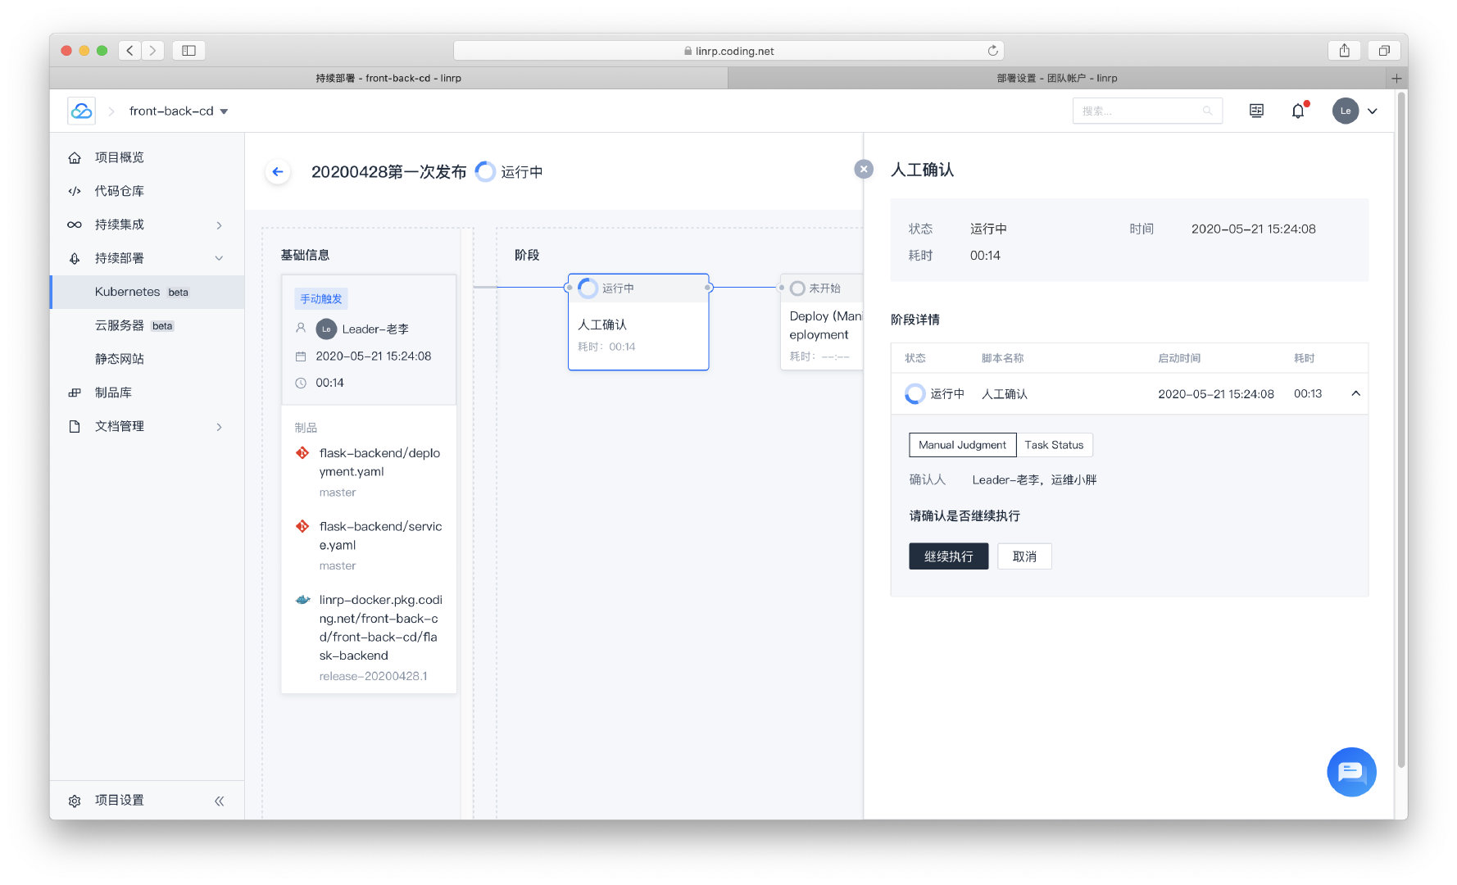1457x885 pixels.
Task: Click Safari forward navigation button
Action: pos(152,51)
